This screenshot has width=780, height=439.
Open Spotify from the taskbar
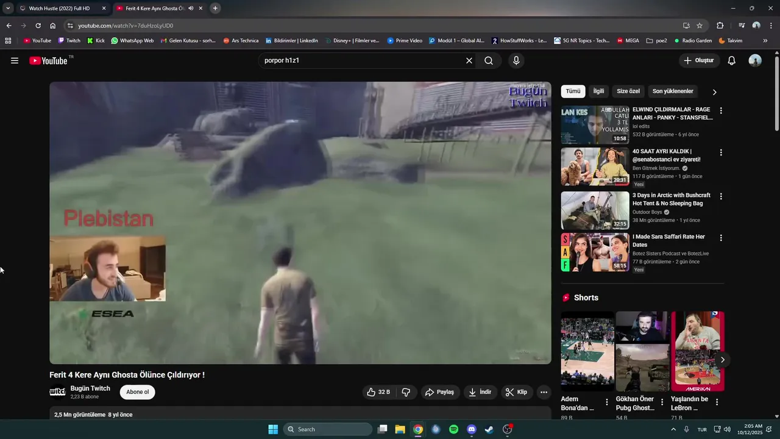pos(453,429)
